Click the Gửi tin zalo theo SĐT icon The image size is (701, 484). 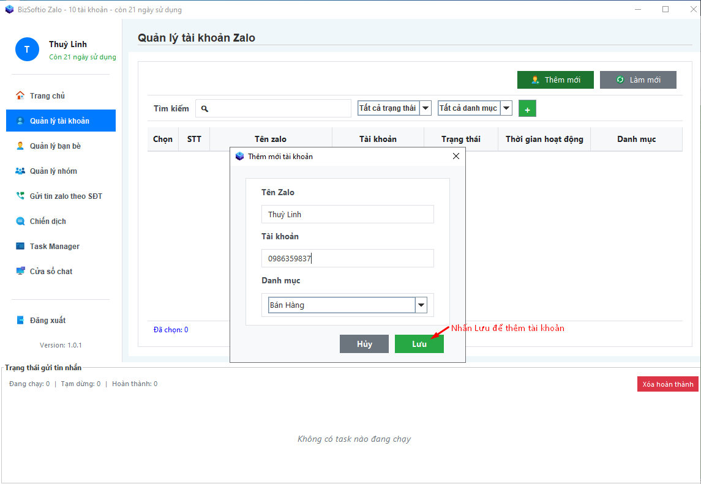tap(20, 196)
